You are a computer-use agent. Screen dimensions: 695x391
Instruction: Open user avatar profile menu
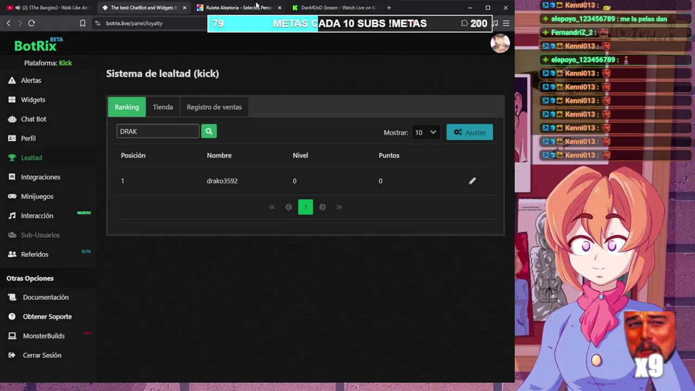click(500, 43)
